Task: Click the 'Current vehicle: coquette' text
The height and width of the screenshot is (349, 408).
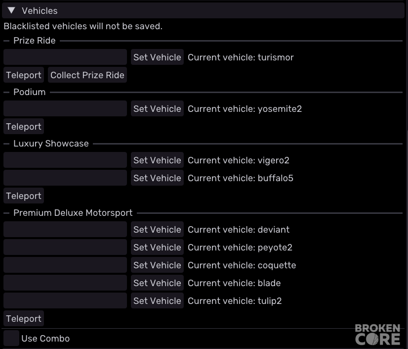Action: [x=242, y=265]
